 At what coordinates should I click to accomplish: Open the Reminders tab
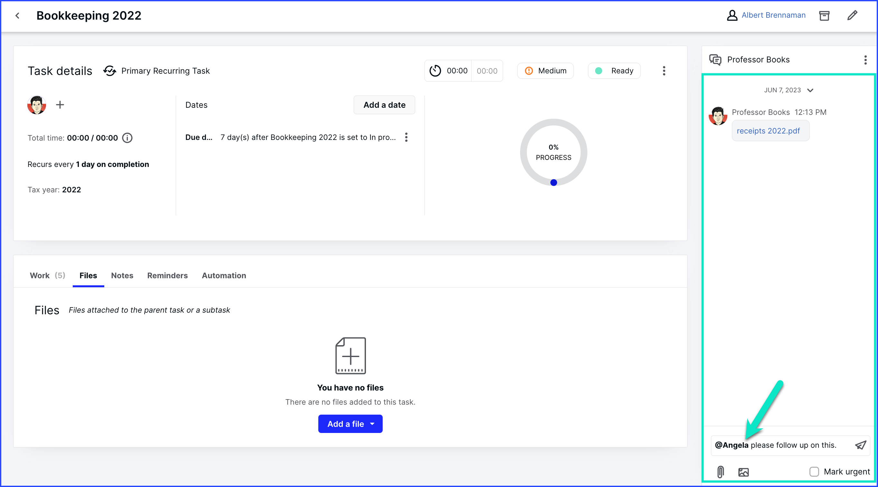[x=167, y=276]
